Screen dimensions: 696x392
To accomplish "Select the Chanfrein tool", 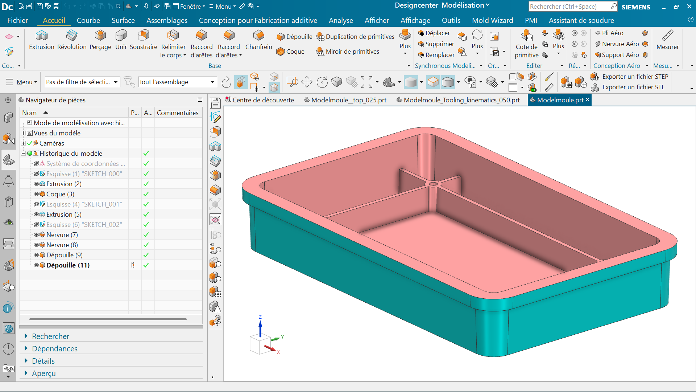I will [x=258, y=40].
